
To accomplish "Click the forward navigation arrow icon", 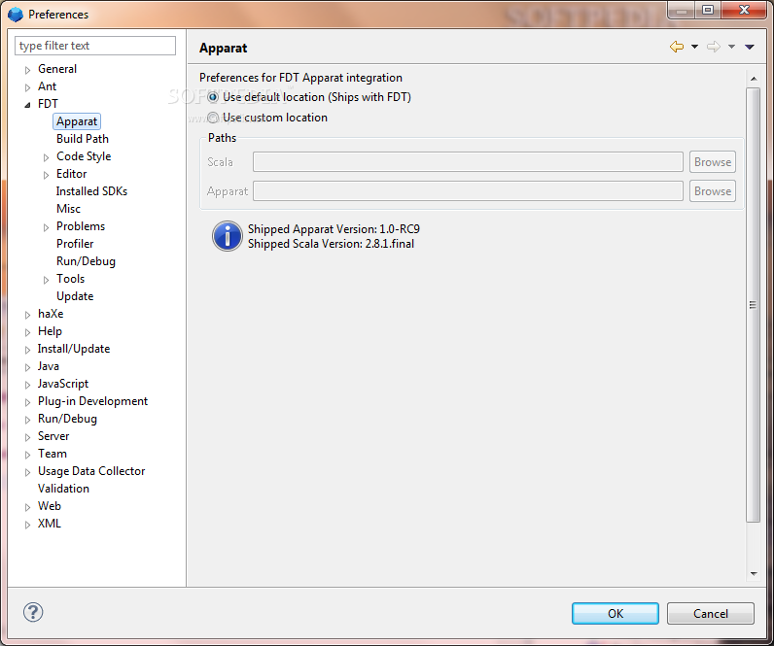I will click(x=714, y=47).
